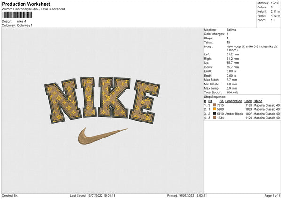Click the thread code 1024
This screenshot has height=199, width=282.
pyautogui.click(x=249, y=109)
